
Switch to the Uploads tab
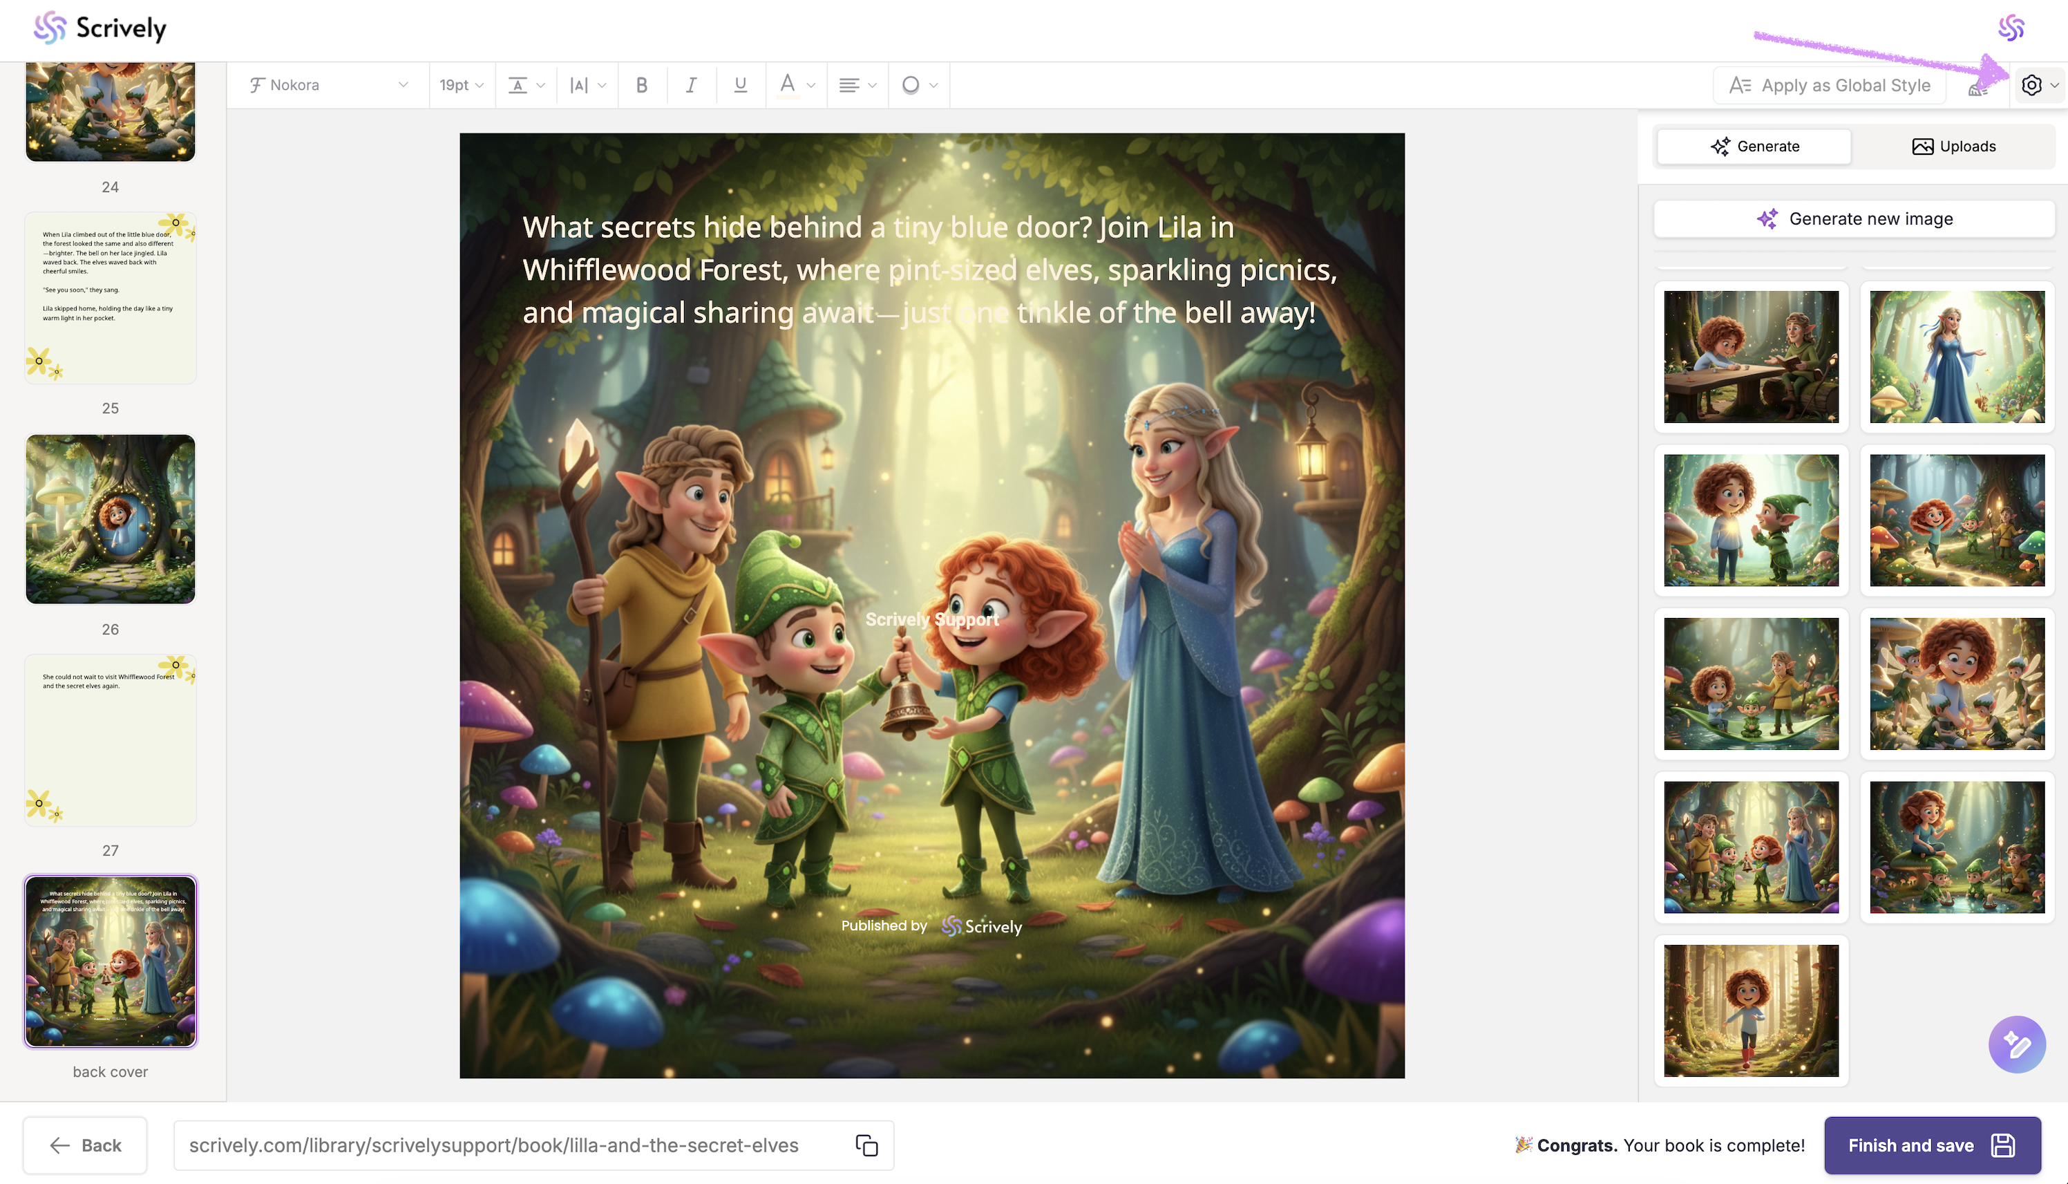(1953, 147)
